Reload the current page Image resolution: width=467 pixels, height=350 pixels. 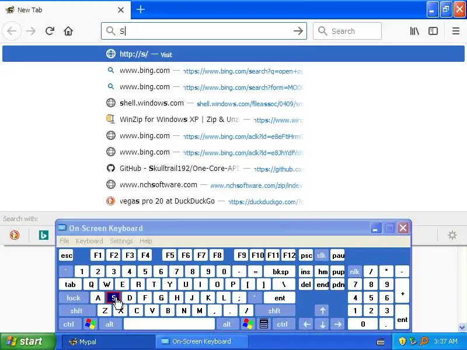tap(50, 31)
